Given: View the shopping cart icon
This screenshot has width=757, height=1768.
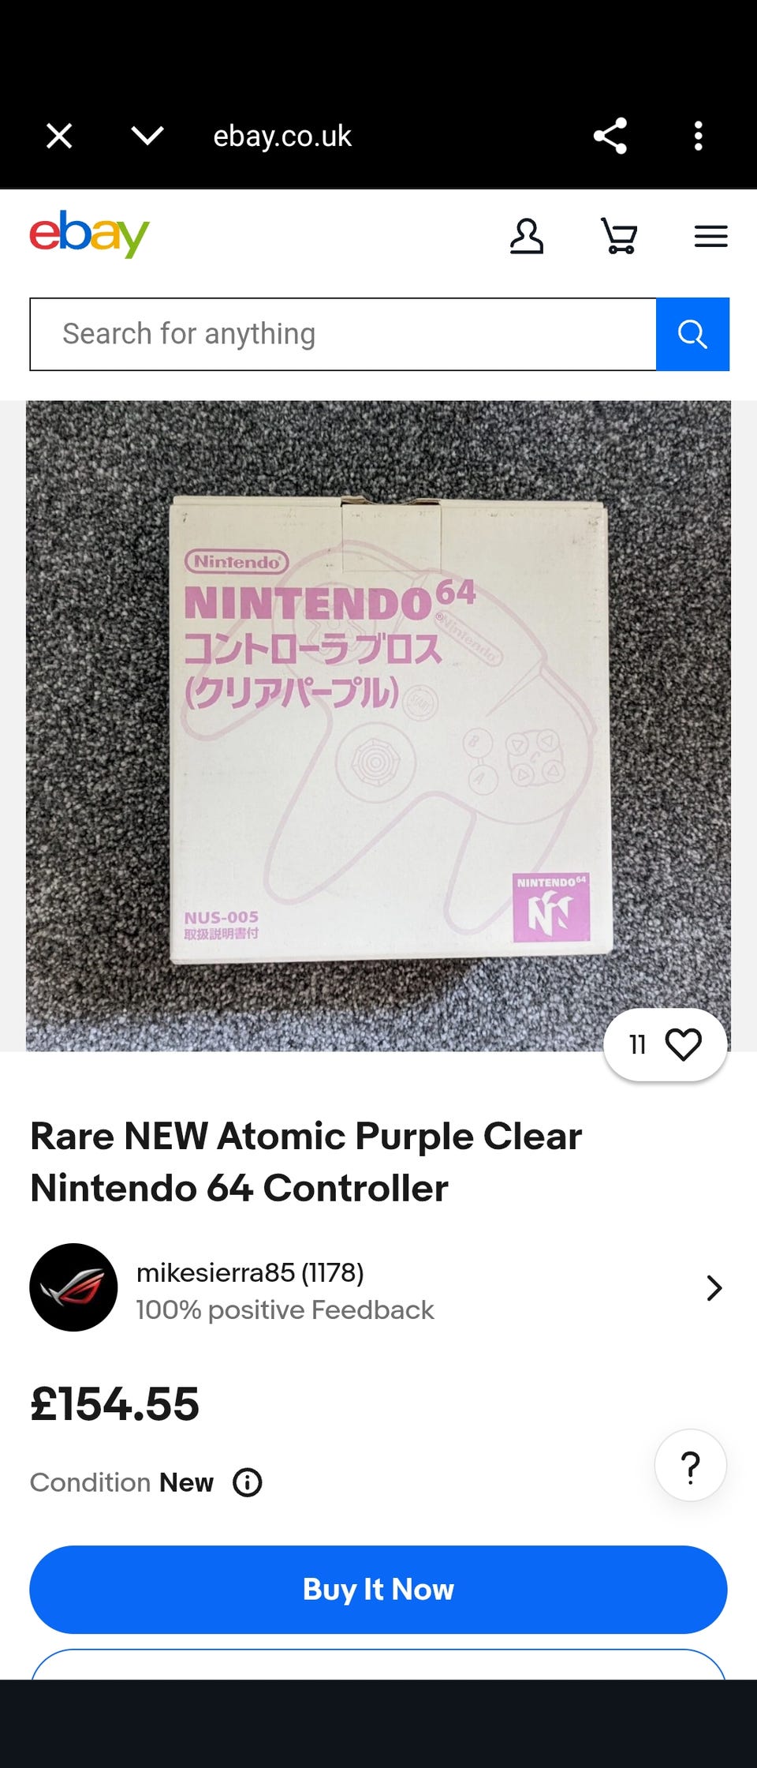Looking at the screenshot, I should pyautogui.click(x=619, y=236).
